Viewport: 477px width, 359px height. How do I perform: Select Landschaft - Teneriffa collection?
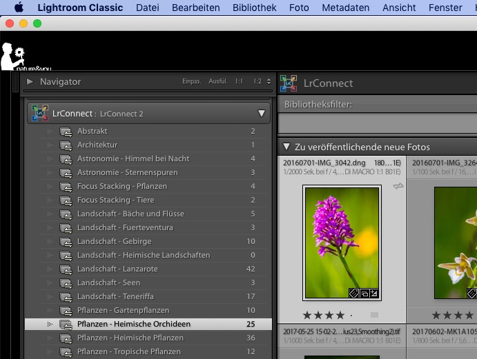coord(148,296)
